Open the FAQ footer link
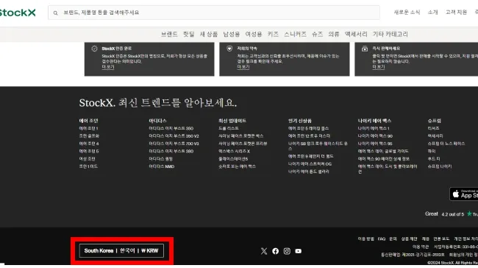Screen dimensions: 478x268 pos(382,239)
